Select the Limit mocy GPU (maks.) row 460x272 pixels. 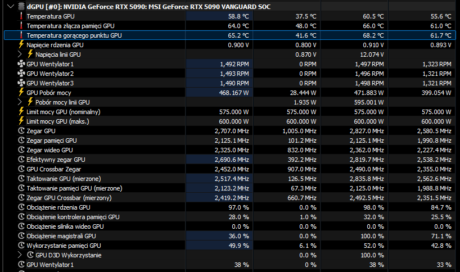229,121
